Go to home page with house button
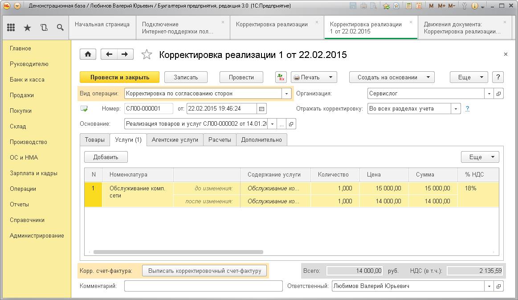 (x=88, y=54)
